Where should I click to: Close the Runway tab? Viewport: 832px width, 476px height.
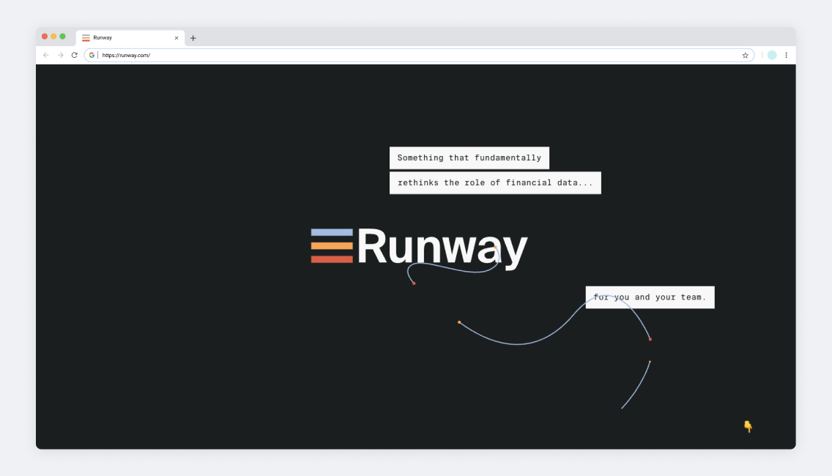point(177,38)
